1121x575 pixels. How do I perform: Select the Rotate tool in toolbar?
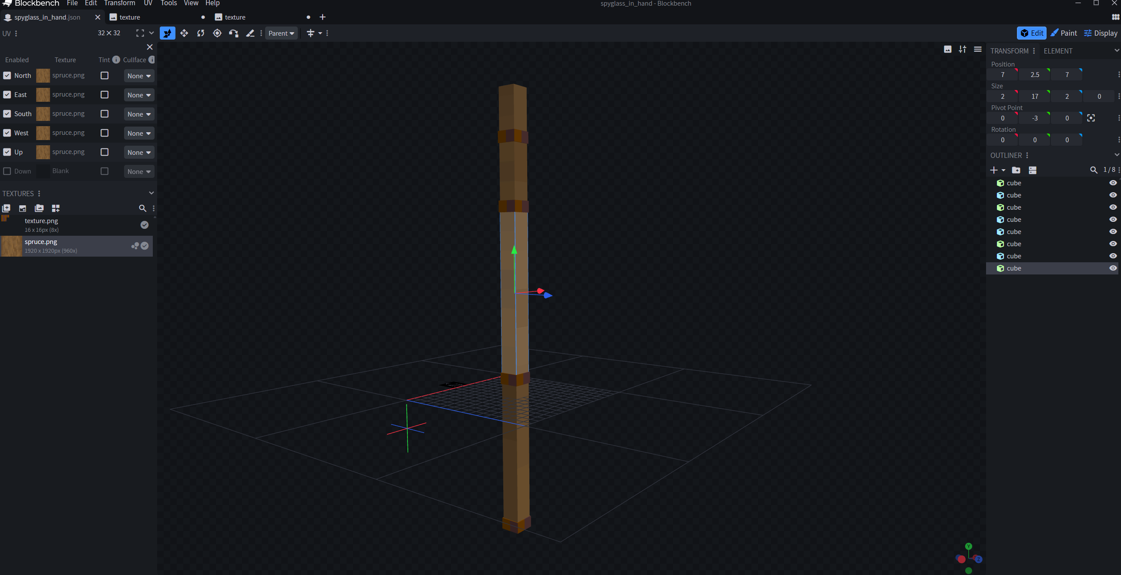(201, 33)
